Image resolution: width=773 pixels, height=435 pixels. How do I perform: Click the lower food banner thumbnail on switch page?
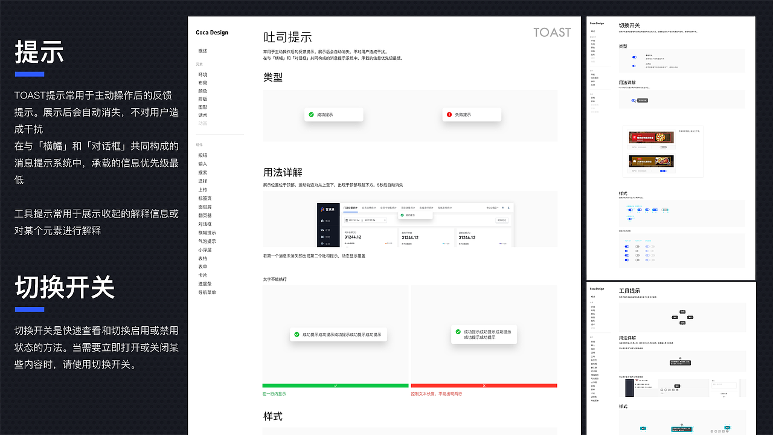(x=651, y=161)
